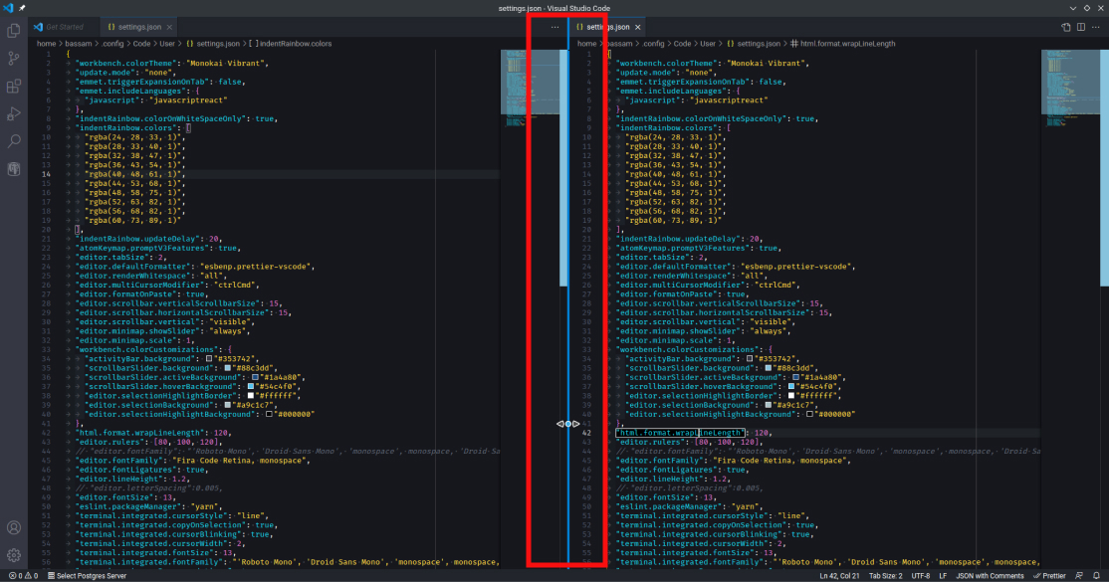The image size is (1109, 582).
Task: Click "editor.formatOnPaste" line in left editor
Action: coord(142,294)
